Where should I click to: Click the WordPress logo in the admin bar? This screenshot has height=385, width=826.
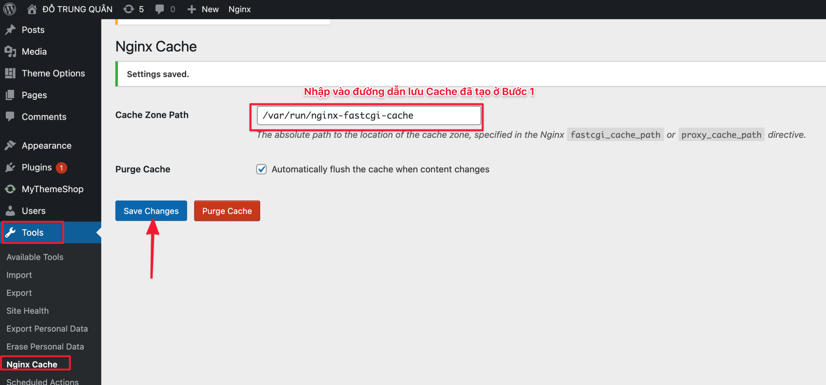click(x=9, y=9)
